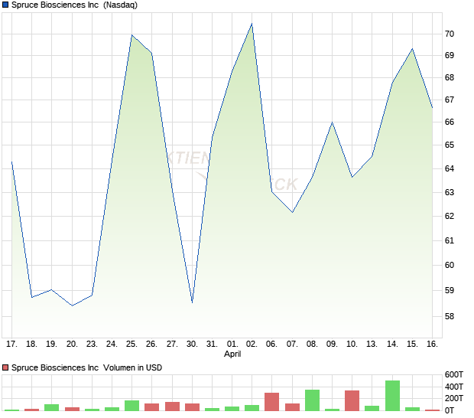Click the volume axis label 400T
The height and width of the screenshot is (418, 474).
(x=454, y=387)
